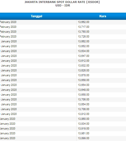126x141 pixels.
Task: Select the rate value 13,717.00
Action: coord(84,27)
